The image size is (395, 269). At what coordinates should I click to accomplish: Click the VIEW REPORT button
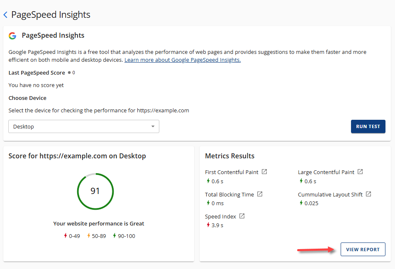[x=363, y=249]
